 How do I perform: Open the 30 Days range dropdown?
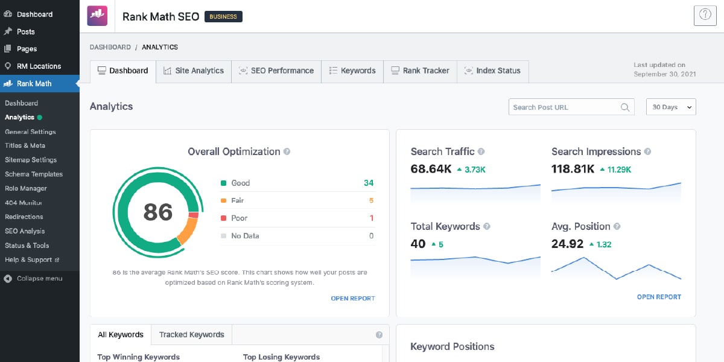point(671,107)
